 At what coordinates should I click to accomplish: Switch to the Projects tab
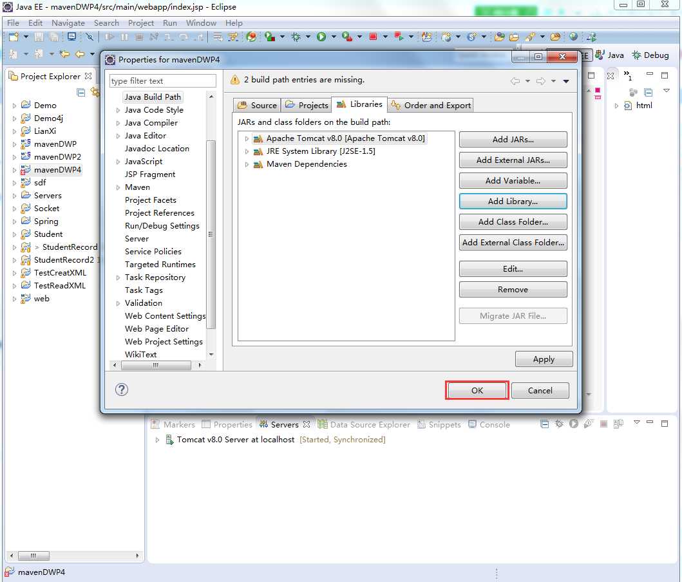(306, 105)
